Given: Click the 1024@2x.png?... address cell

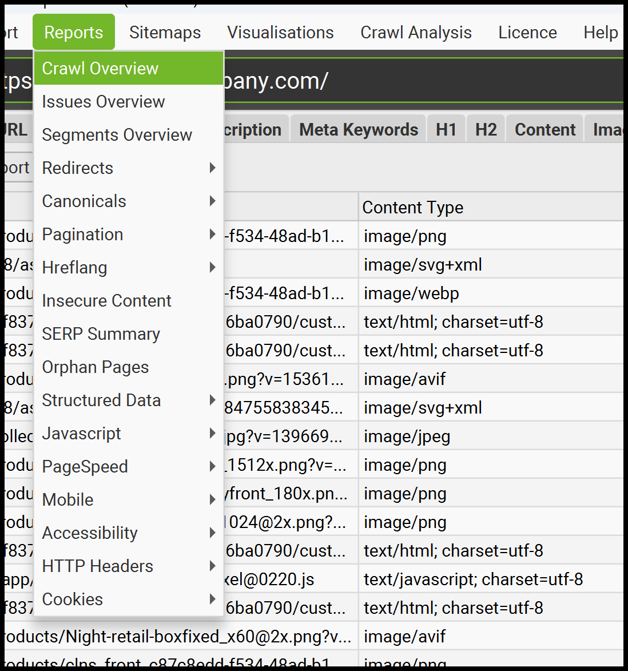Looking at the screenshot, I should coord(291,522).
